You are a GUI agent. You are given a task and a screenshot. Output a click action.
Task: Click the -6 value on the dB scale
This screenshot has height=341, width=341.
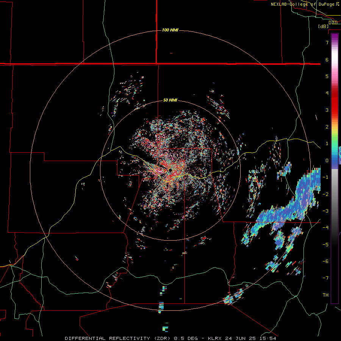click(x=325, y=261)
